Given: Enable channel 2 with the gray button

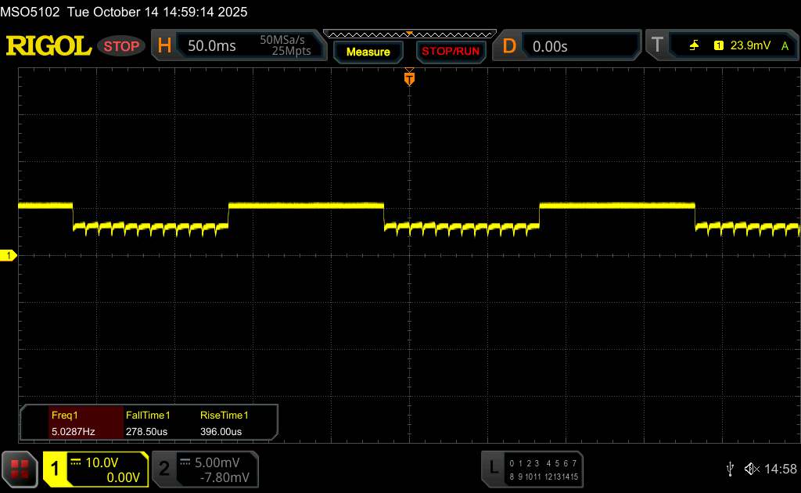Looking at the screenshot, I should click(x=164, y=469).
